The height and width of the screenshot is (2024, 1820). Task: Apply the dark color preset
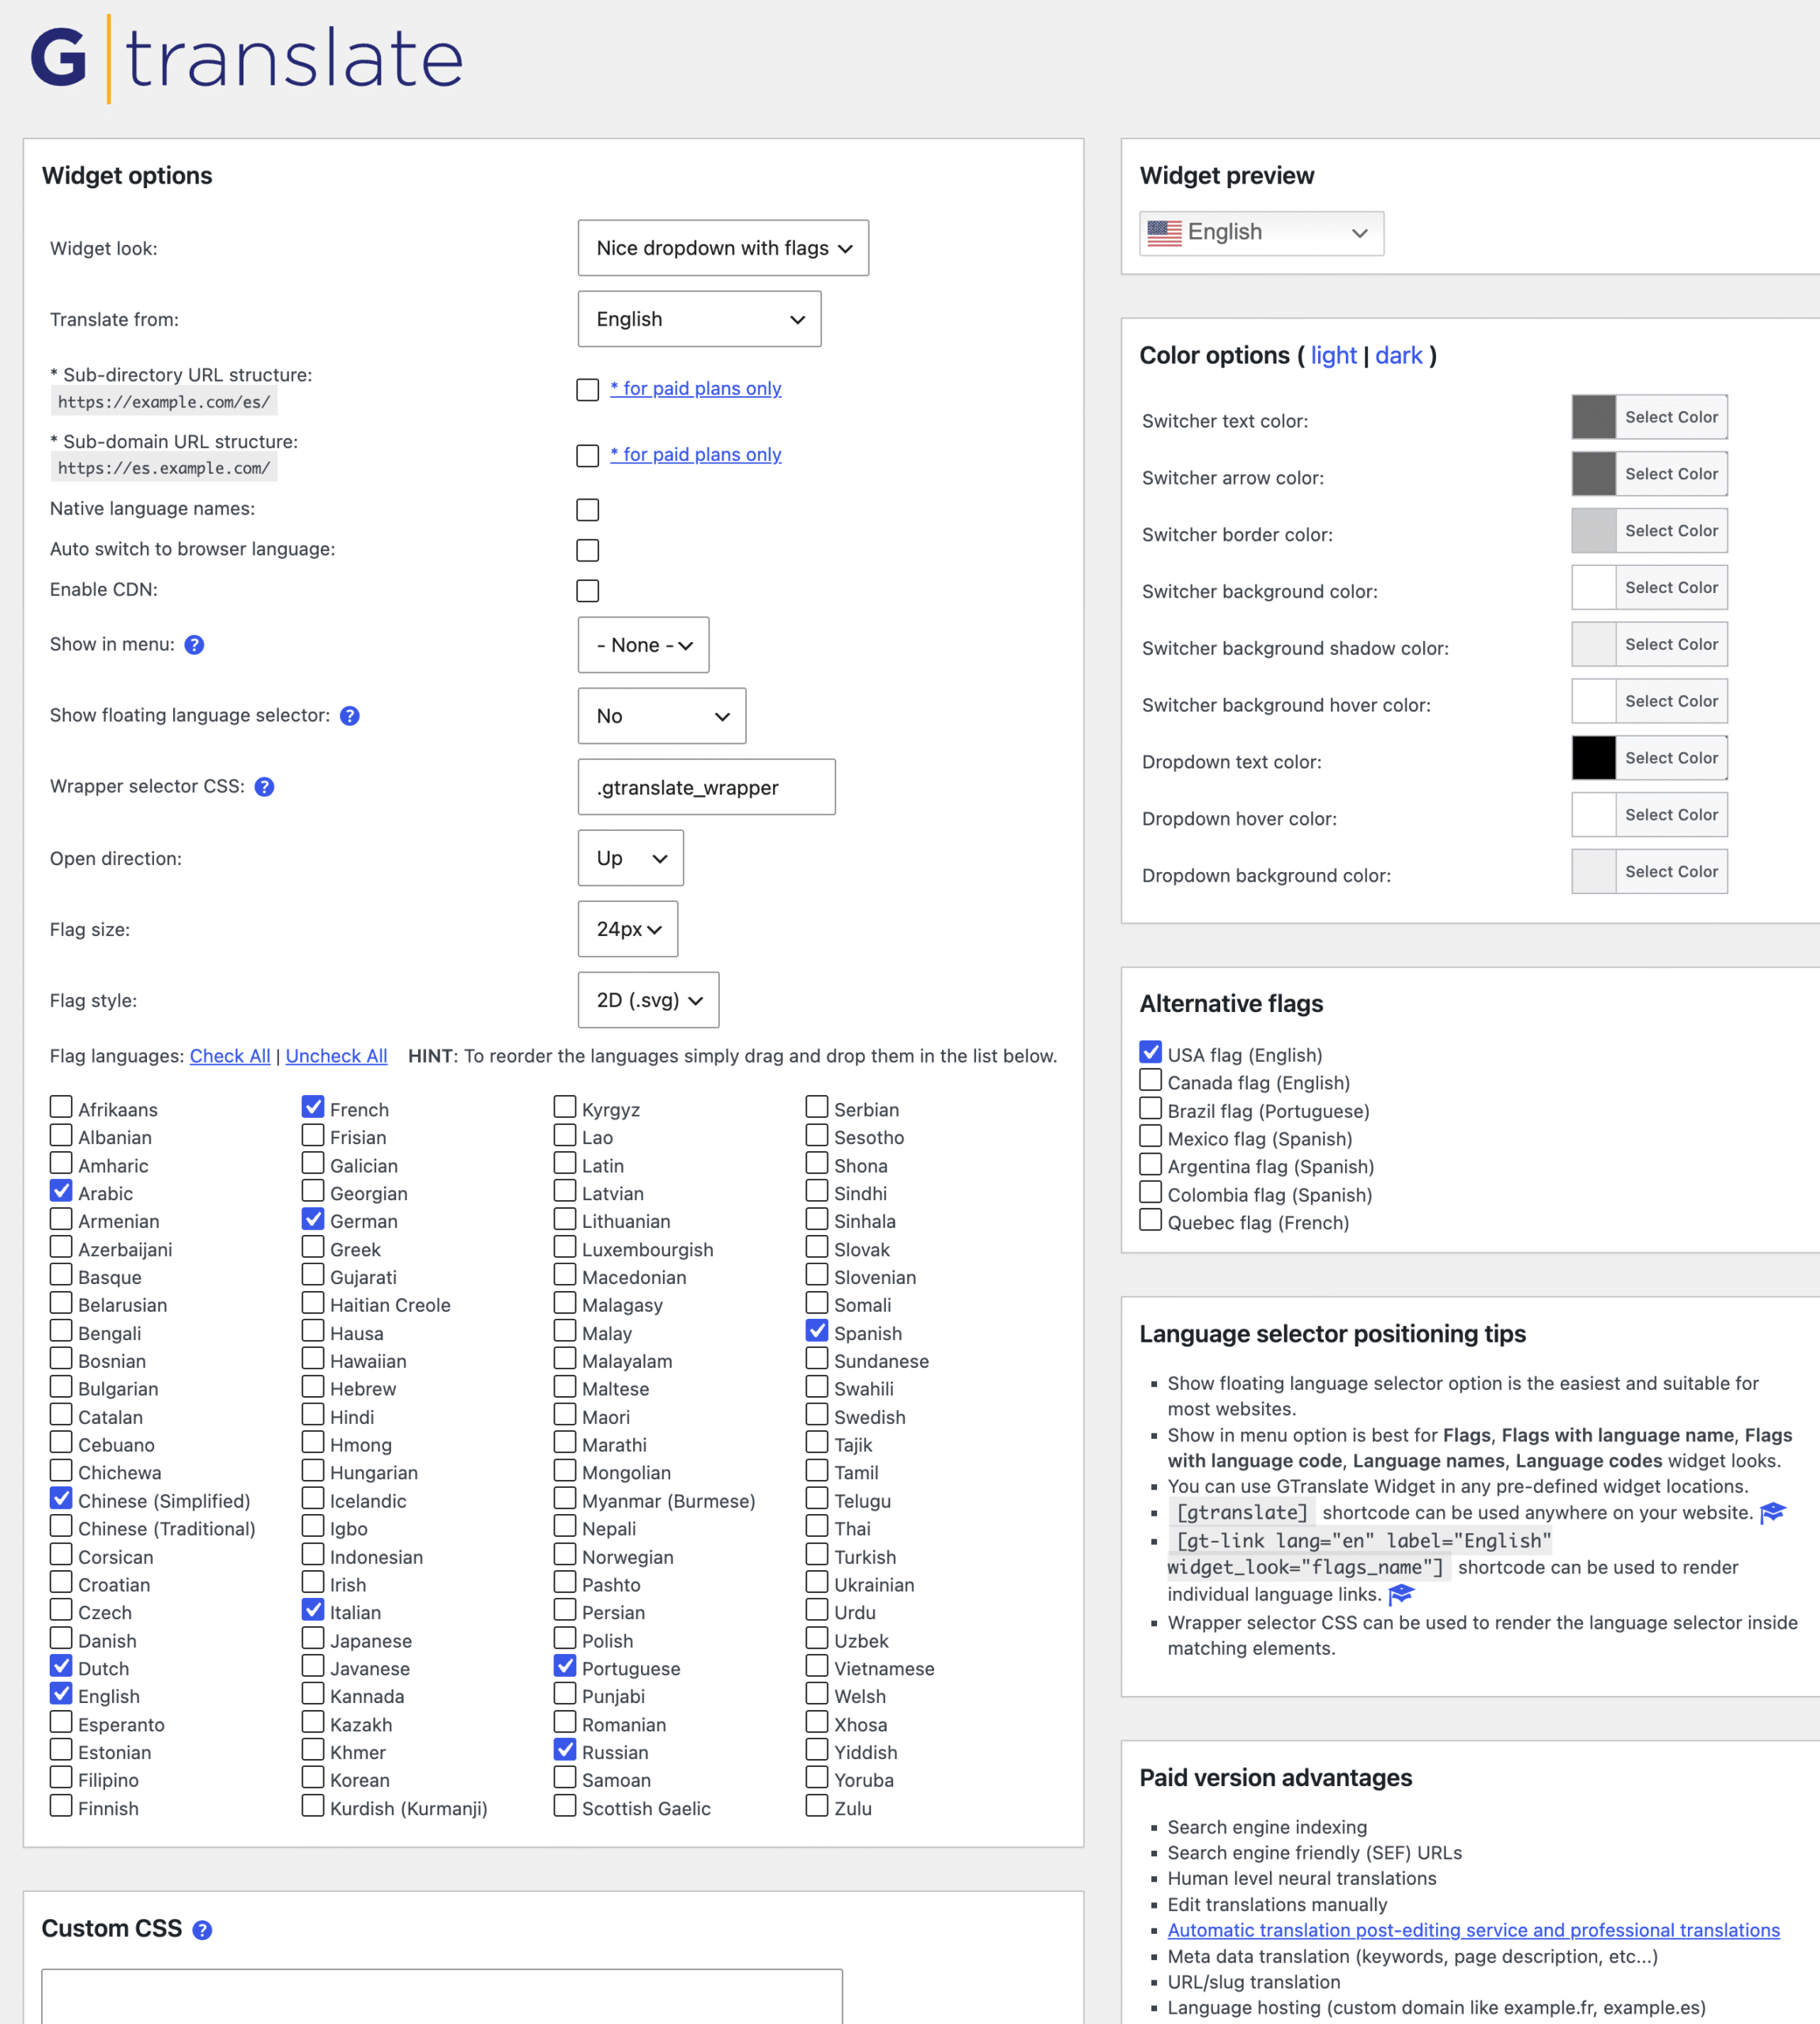1398,356
